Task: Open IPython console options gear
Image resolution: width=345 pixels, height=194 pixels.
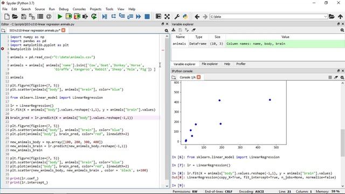Action: pos(342,77)
